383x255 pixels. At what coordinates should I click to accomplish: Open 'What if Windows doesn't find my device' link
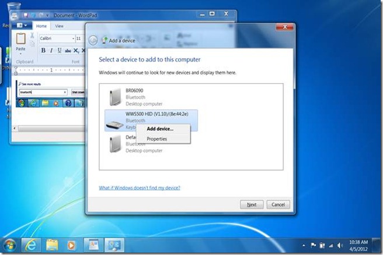[140, 188]
